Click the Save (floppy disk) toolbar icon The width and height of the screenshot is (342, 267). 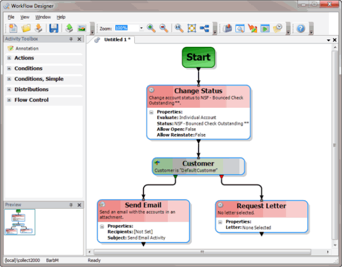tap(54, 28)
